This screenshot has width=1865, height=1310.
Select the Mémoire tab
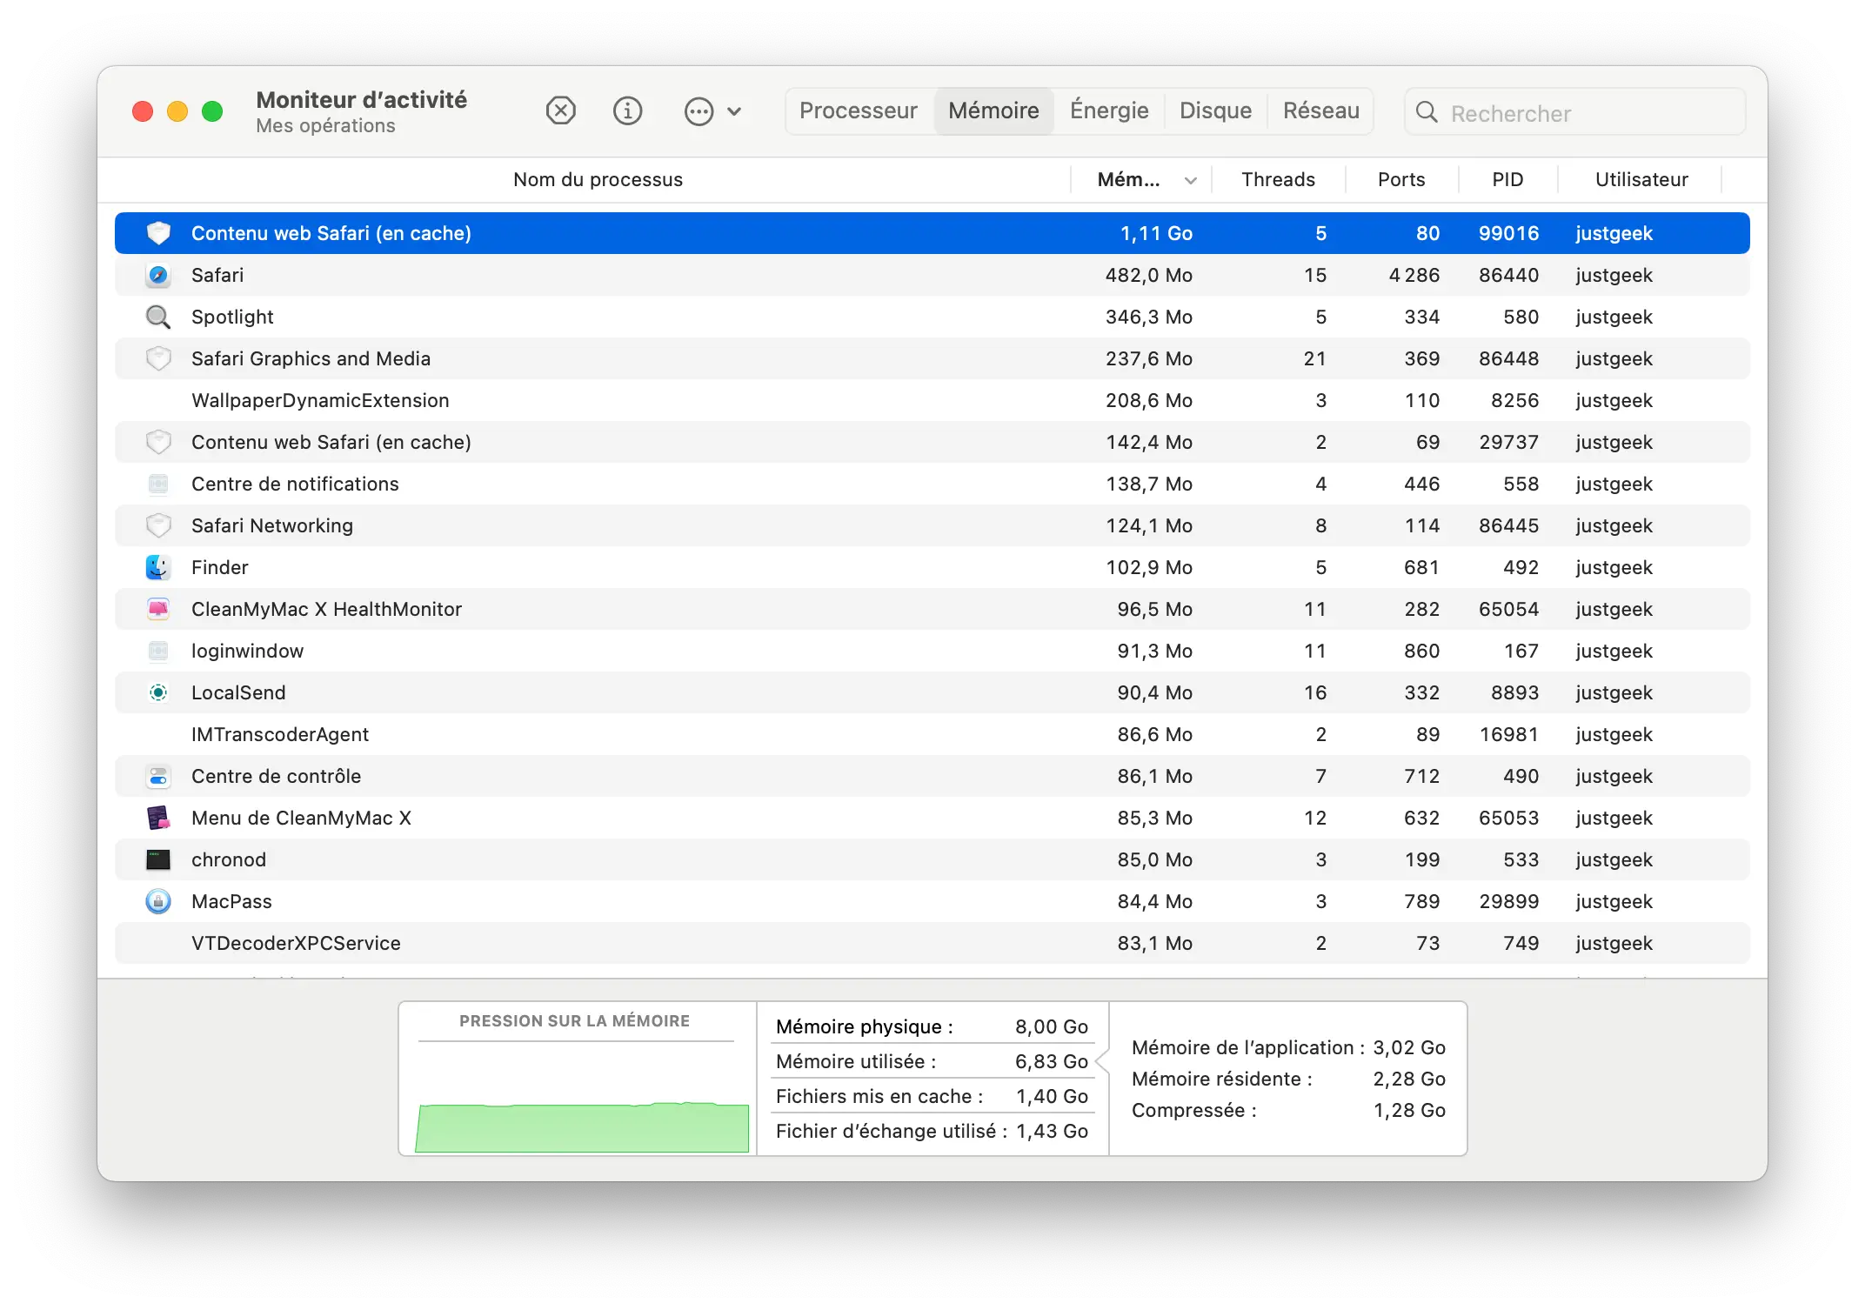point(993,111)
